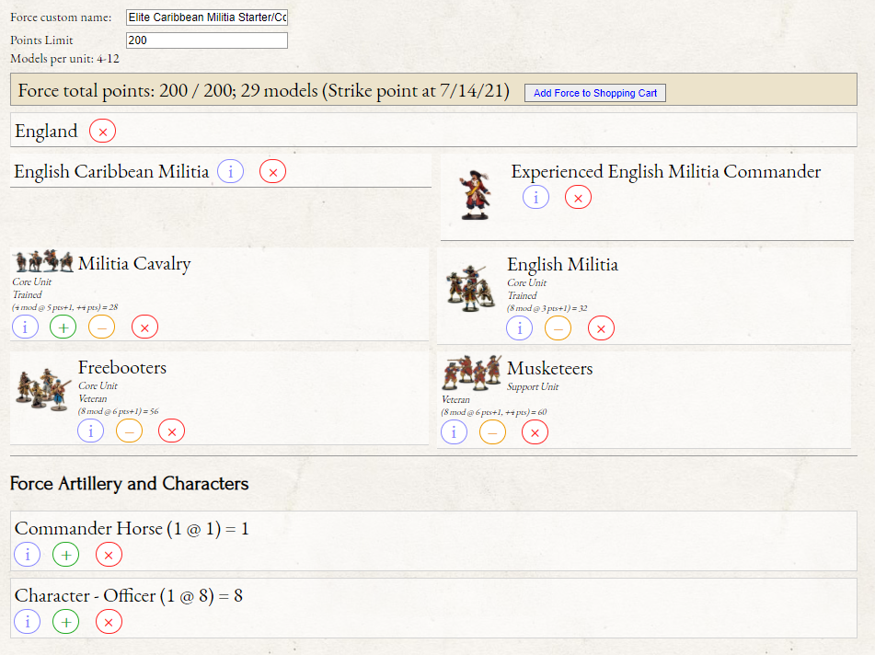
Task: Remove the Commander Horse entry
Action: tap(109, 555)
